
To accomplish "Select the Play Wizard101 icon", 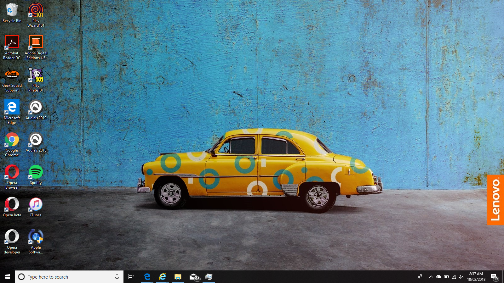I will click(x=36, y=15).
